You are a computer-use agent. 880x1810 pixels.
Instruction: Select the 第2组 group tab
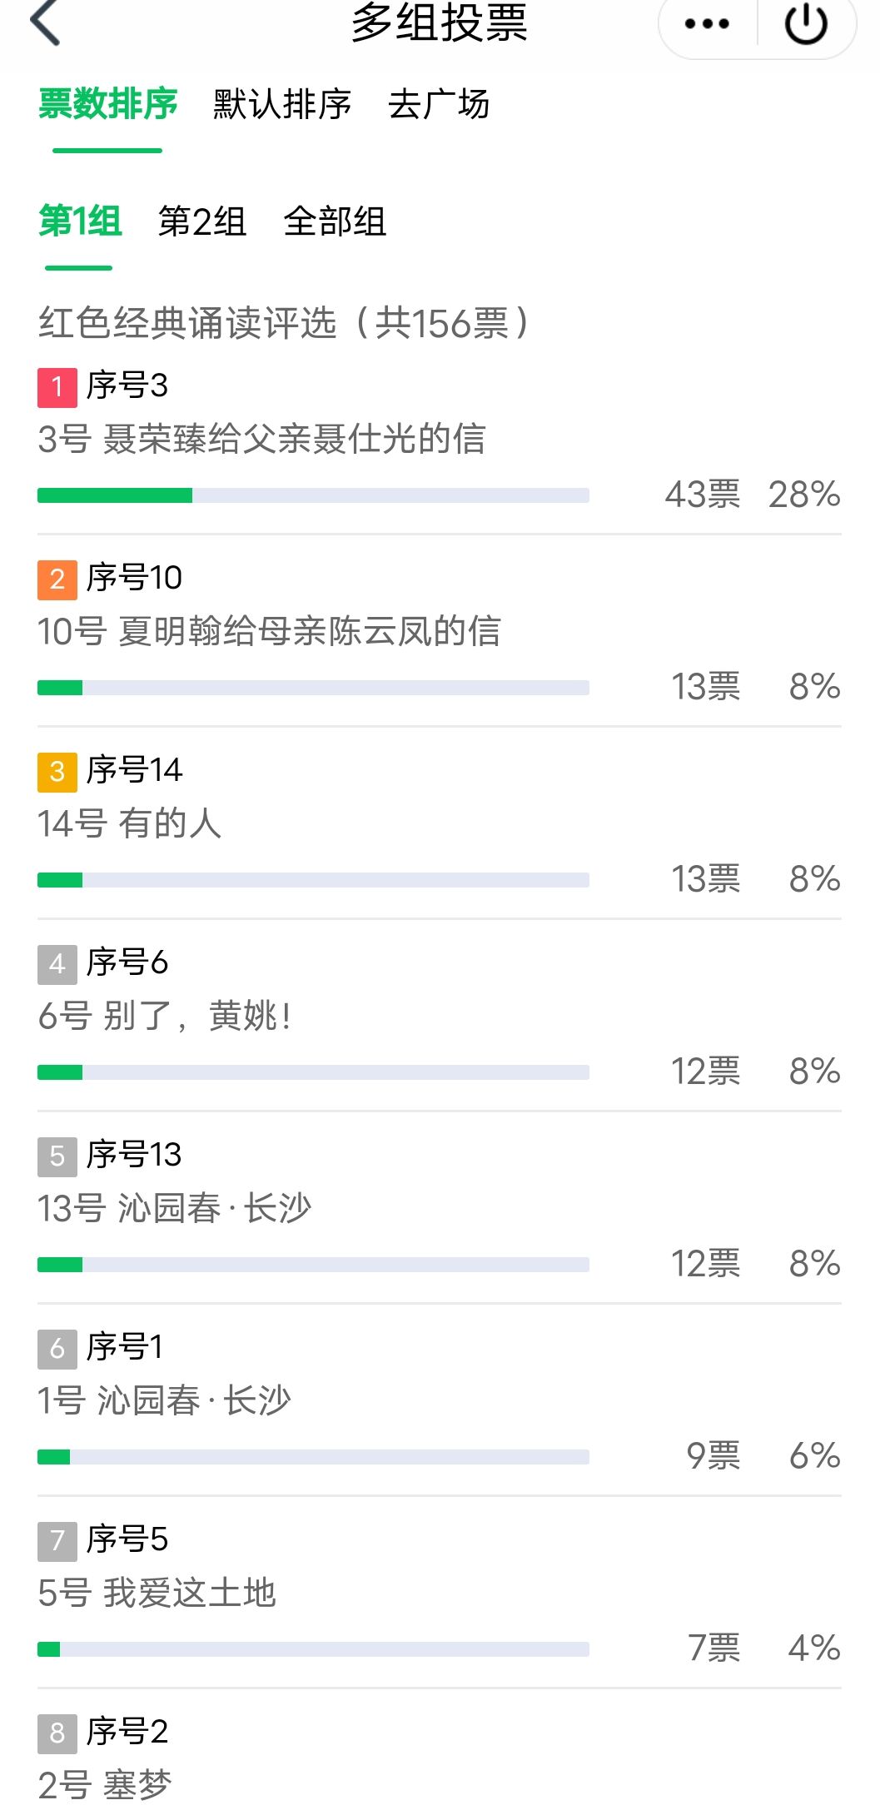202,222
